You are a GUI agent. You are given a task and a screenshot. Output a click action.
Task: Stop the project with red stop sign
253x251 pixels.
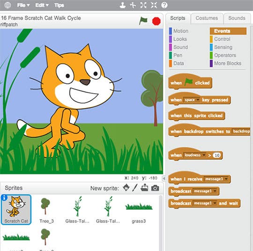[156, 21]
